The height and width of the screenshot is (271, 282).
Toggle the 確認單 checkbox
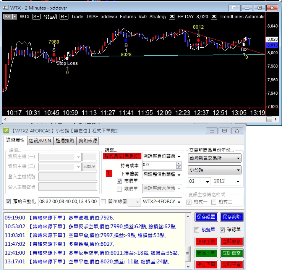pos(222,230)
